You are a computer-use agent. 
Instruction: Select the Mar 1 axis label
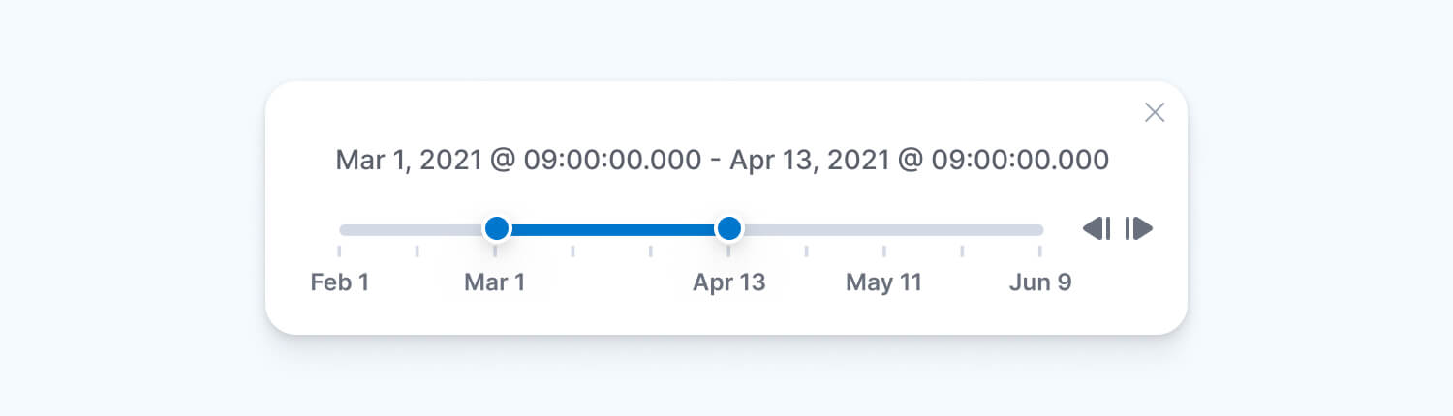pyautogui.click(x=495, y=282)
